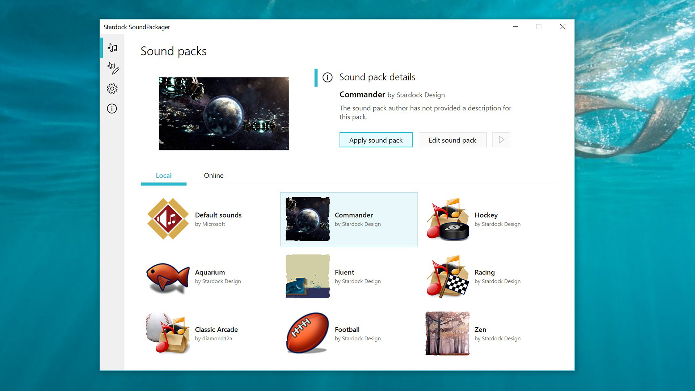The width and height of the screenshot is (695, 391).
Task: Click the Sound pack details info circle
Action: pyautogui.click(x=328, y=77)
